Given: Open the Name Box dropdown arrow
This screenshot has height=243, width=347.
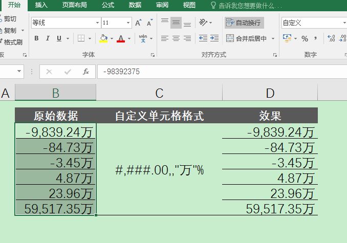Looking at the screenshot, I should click(x=19, y=71).
